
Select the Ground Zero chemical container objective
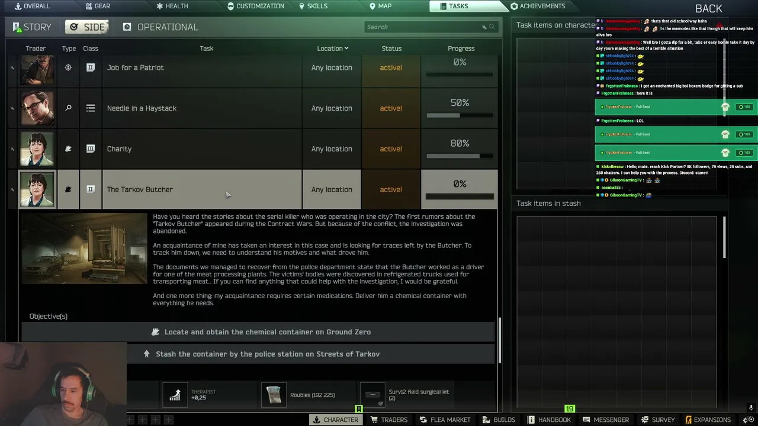coord(258,332)
